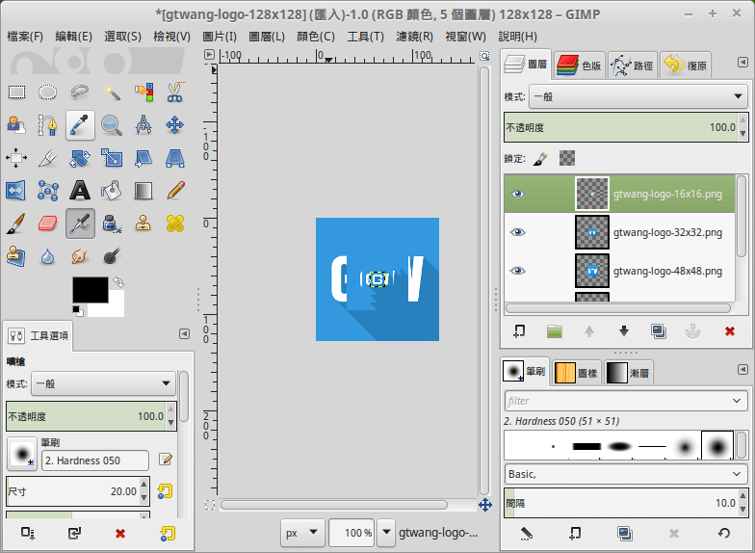Click the new layer button
Viewport: 755px width, 553px height.
click(519, 331)
